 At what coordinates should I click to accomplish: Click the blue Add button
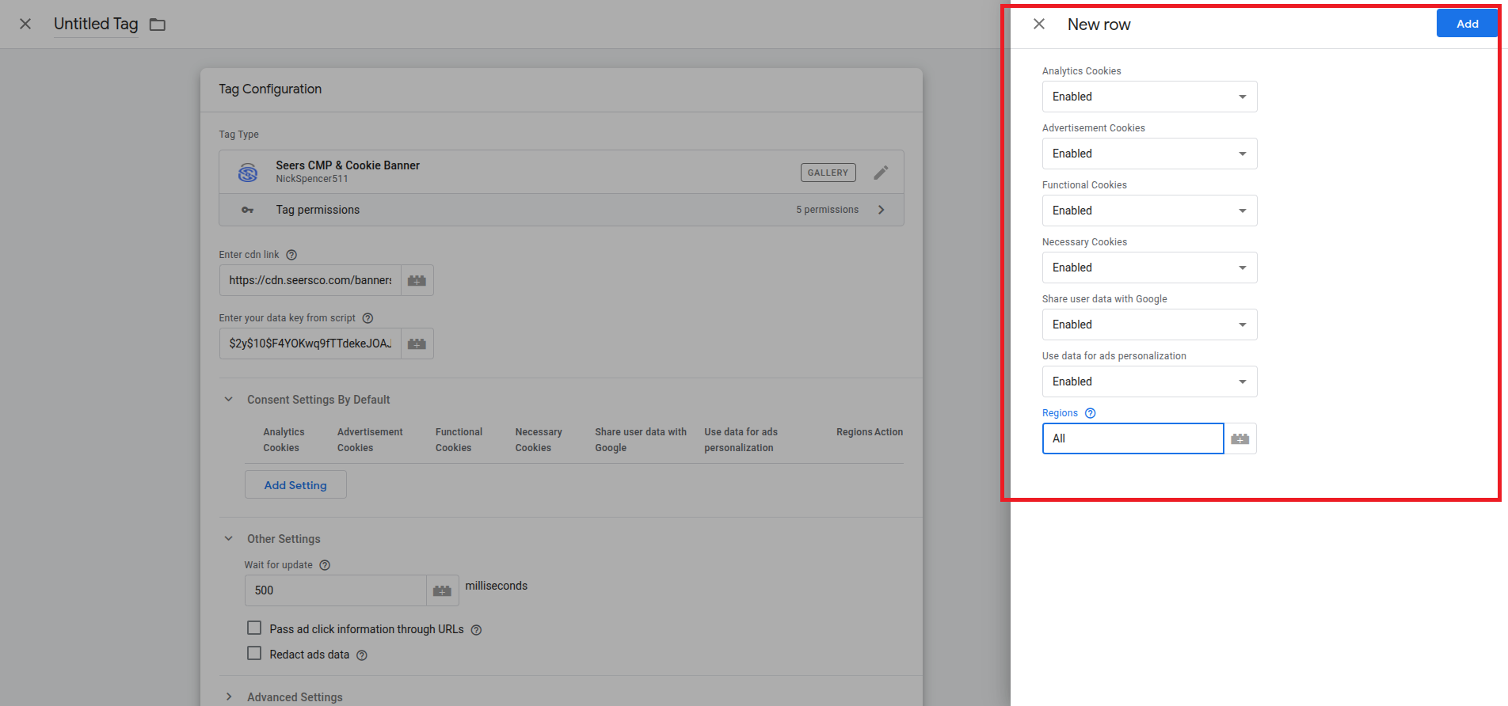[x=1466, y=24]
